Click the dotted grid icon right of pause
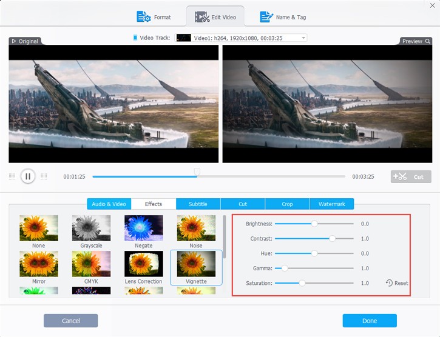Image resolution: width=440 pixels, height=337 pixels. (x=44, y=176)
